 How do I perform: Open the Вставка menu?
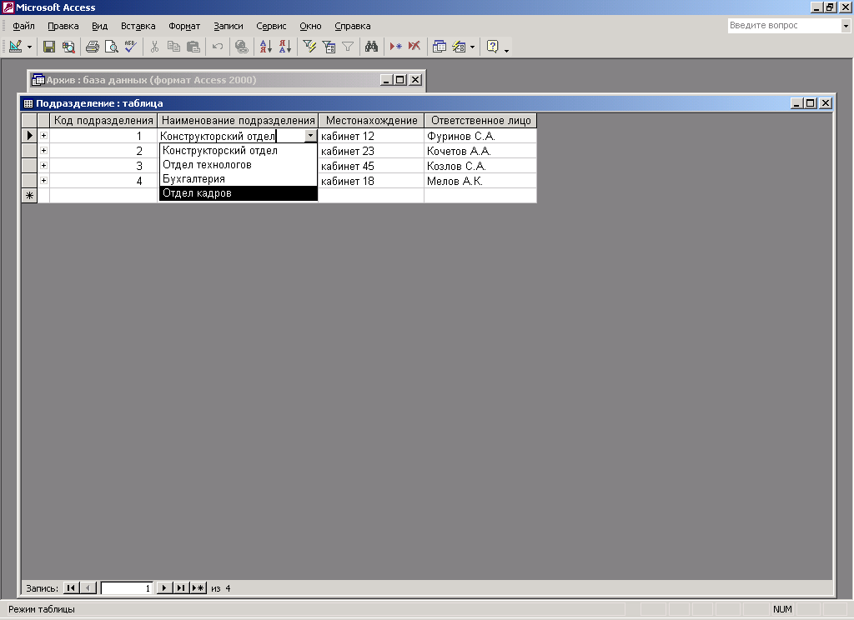tap(138, 26)
